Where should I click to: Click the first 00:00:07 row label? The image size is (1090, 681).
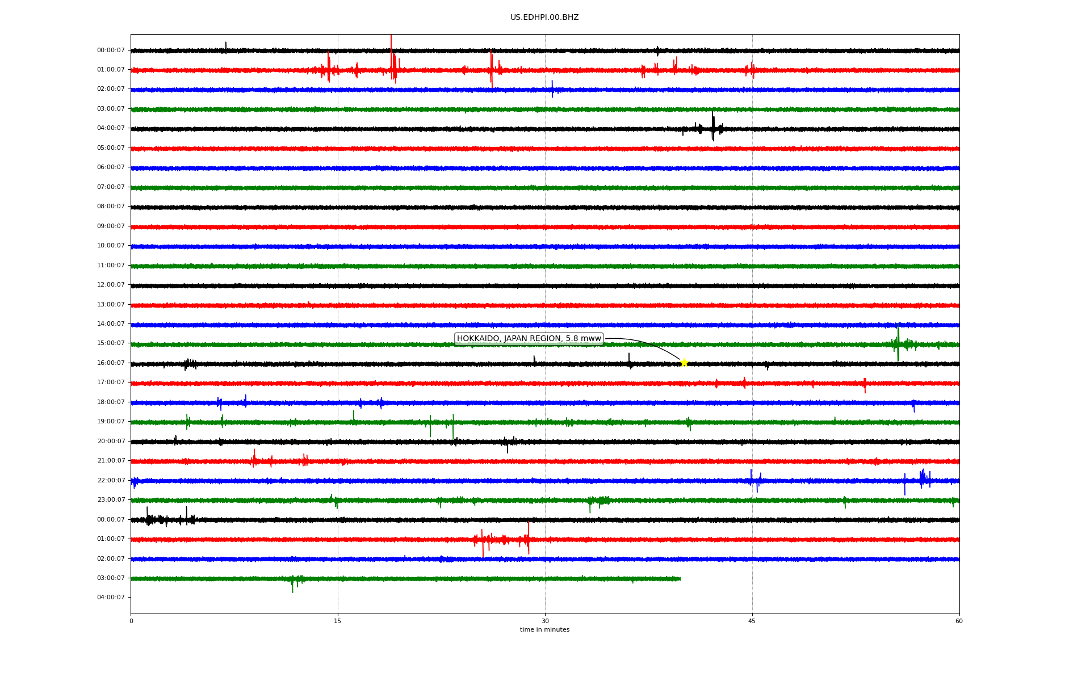click(x=111, y=50)
